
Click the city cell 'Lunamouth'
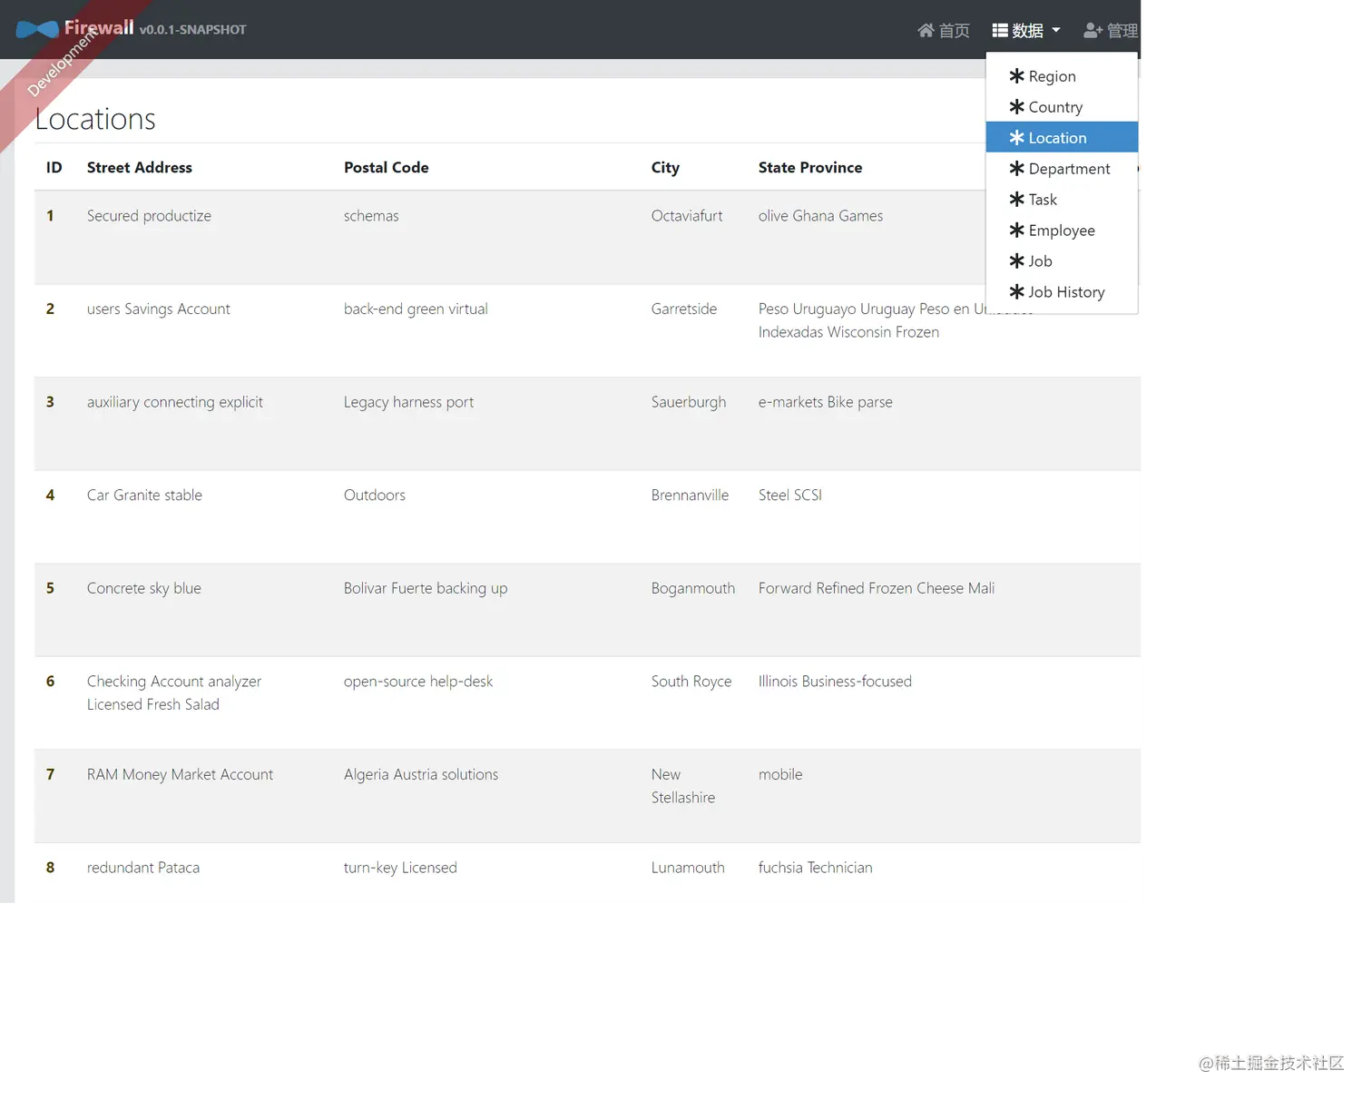point(688,868)
